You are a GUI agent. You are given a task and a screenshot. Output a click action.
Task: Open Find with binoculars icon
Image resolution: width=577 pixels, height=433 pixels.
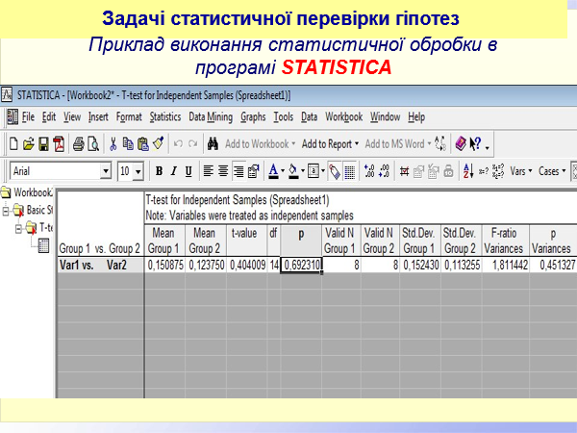coord(213,143)
